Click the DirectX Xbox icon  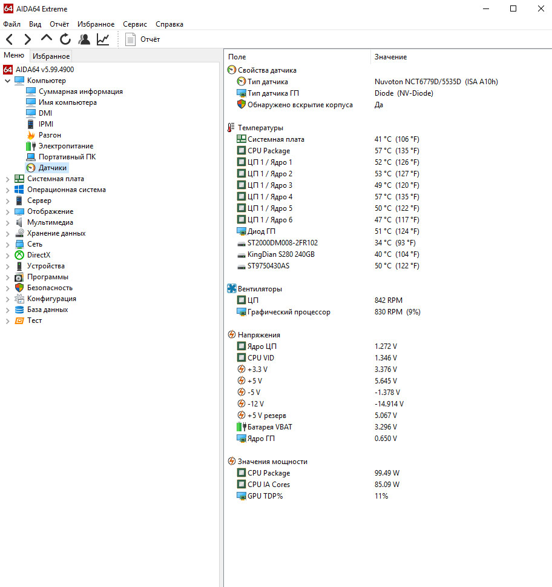coord(19,255)
